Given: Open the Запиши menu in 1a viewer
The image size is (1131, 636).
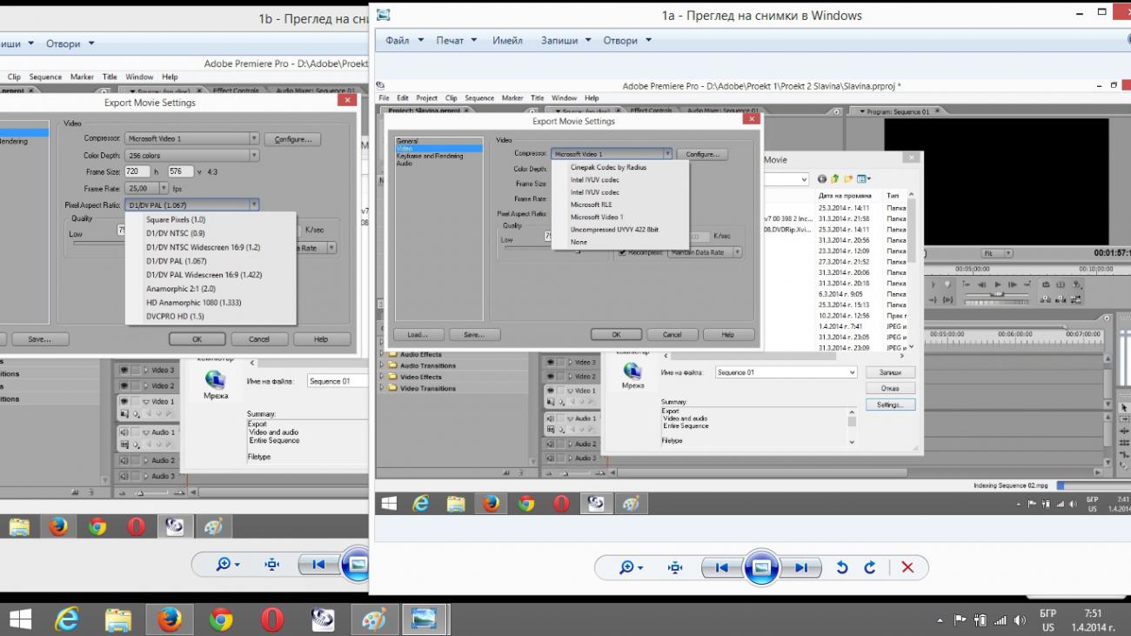Looking at the screenshot, I should click(565, 40).
